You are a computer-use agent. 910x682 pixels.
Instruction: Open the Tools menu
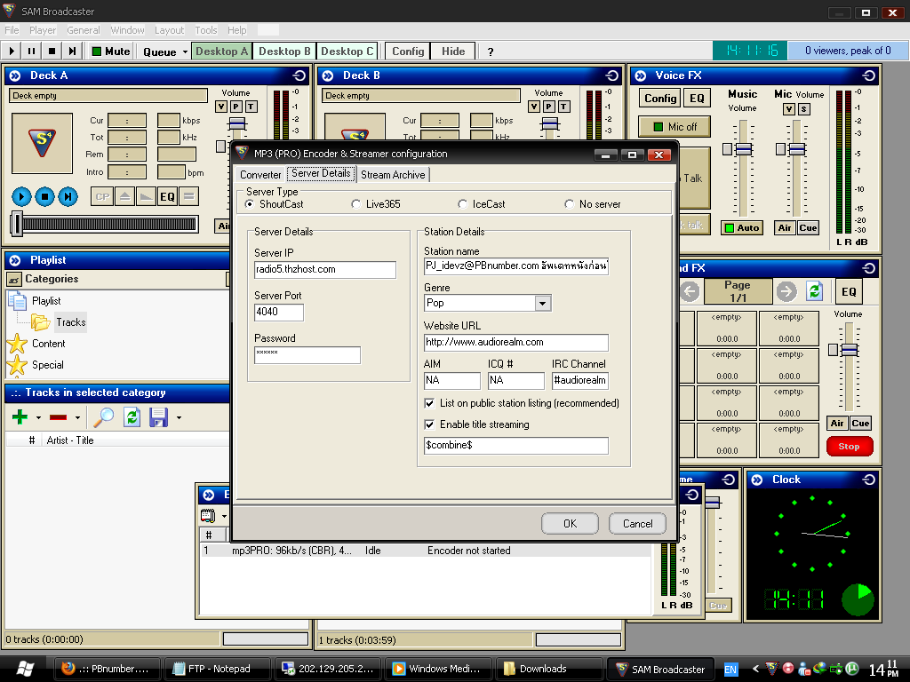point(206,30)
